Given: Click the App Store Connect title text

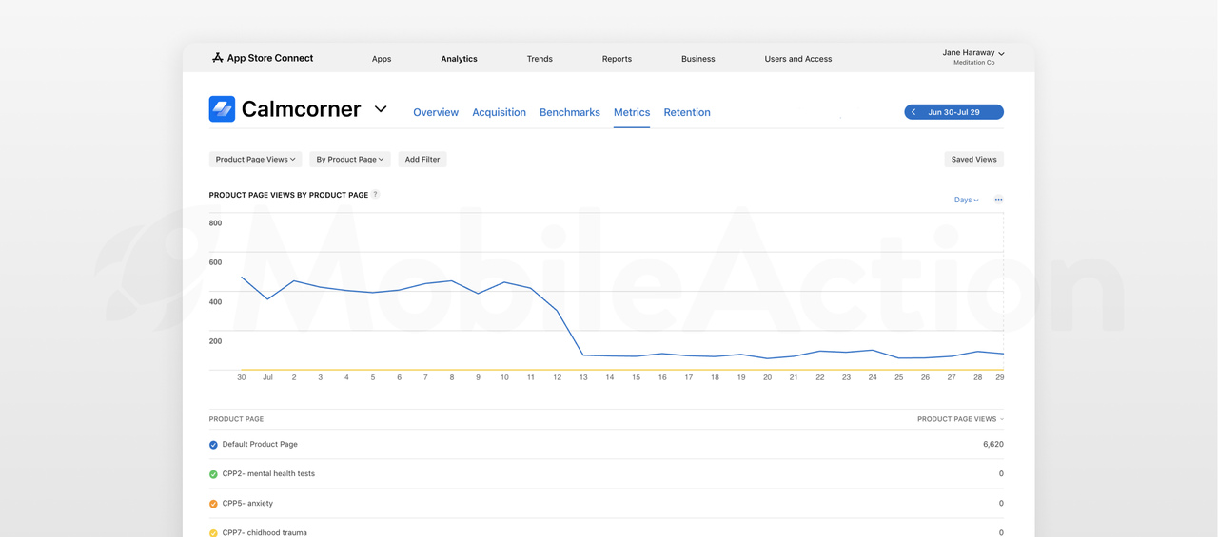Looking at the screenshot, I should click(270, 58).
